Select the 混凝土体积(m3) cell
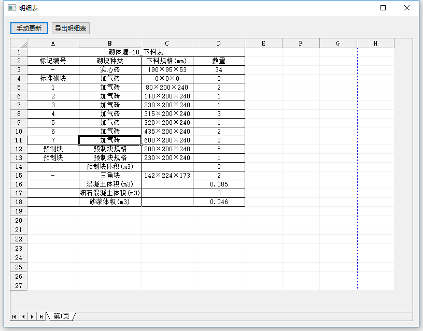Screen dimensions: 423x331 coord(110,184)
